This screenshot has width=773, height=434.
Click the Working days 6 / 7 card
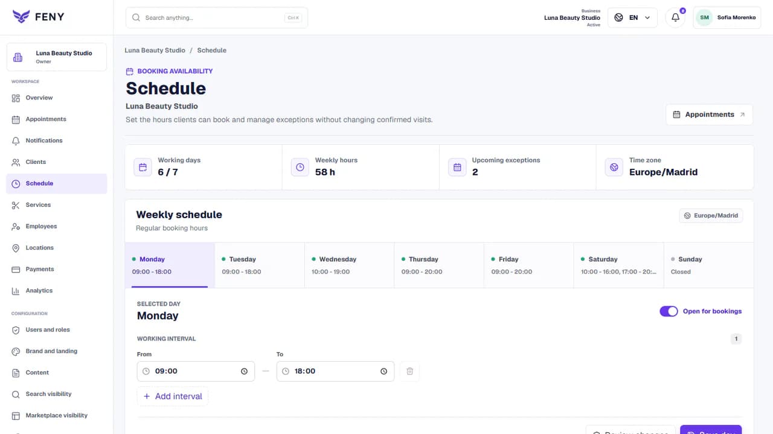coord(204,167)
